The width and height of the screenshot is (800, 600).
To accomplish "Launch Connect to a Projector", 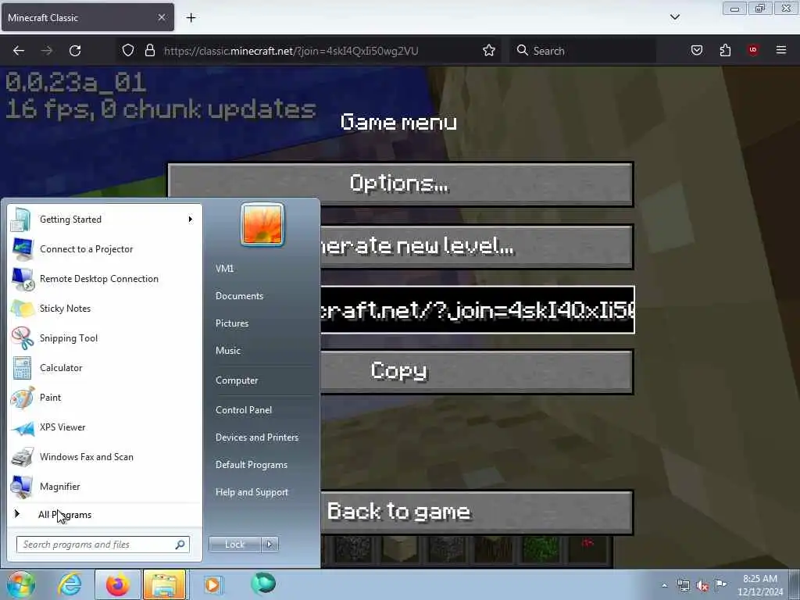I will (105, 249).
